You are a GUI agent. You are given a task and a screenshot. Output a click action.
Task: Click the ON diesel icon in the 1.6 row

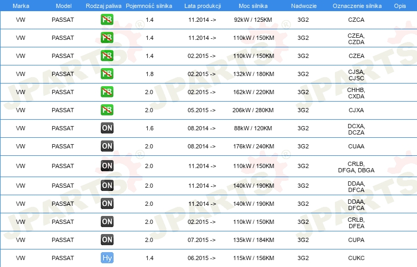tap(107, 128)
